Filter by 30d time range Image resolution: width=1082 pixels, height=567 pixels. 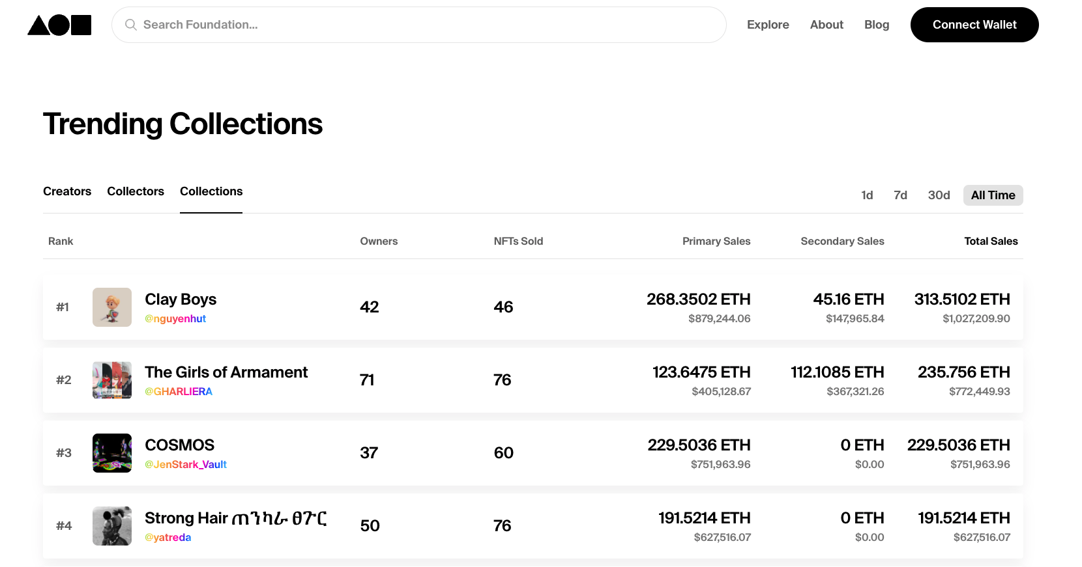tap(939, 195)
